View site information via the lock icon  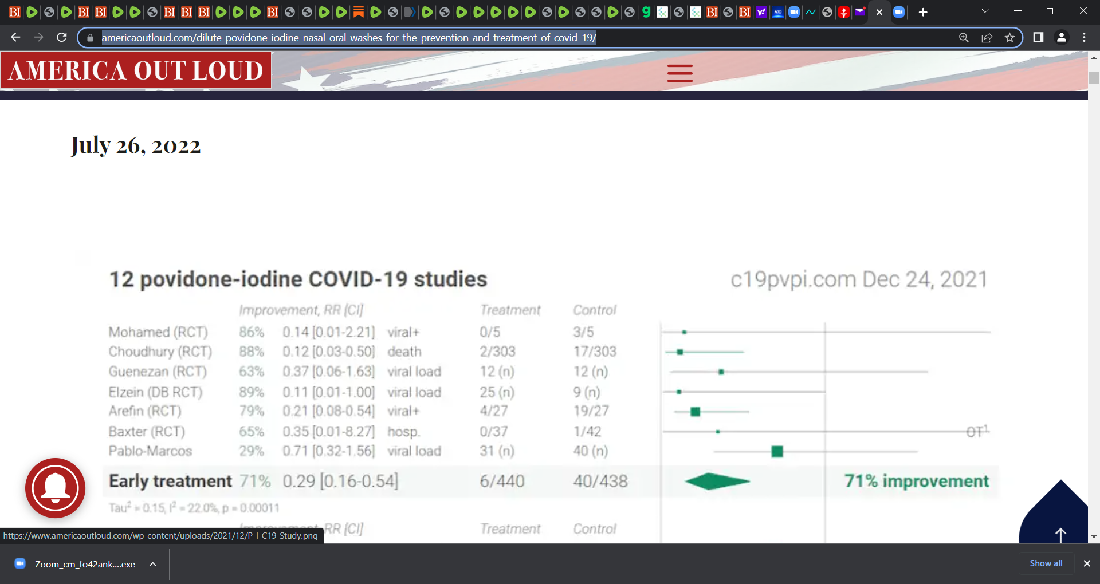pyautogui.click(x=90, y=38)
